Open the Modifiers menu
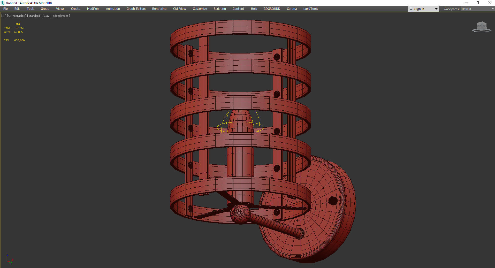 coord(93,9)
